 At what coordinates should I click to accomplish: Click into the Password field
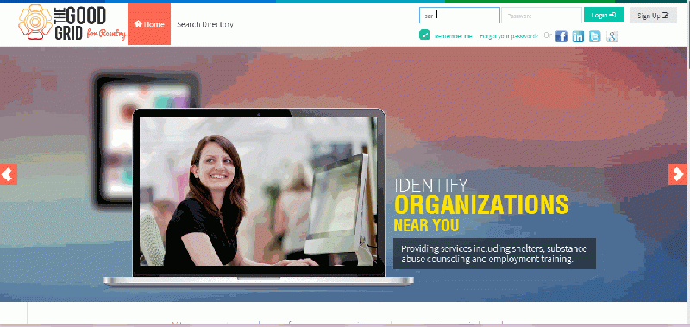(542, 16)
